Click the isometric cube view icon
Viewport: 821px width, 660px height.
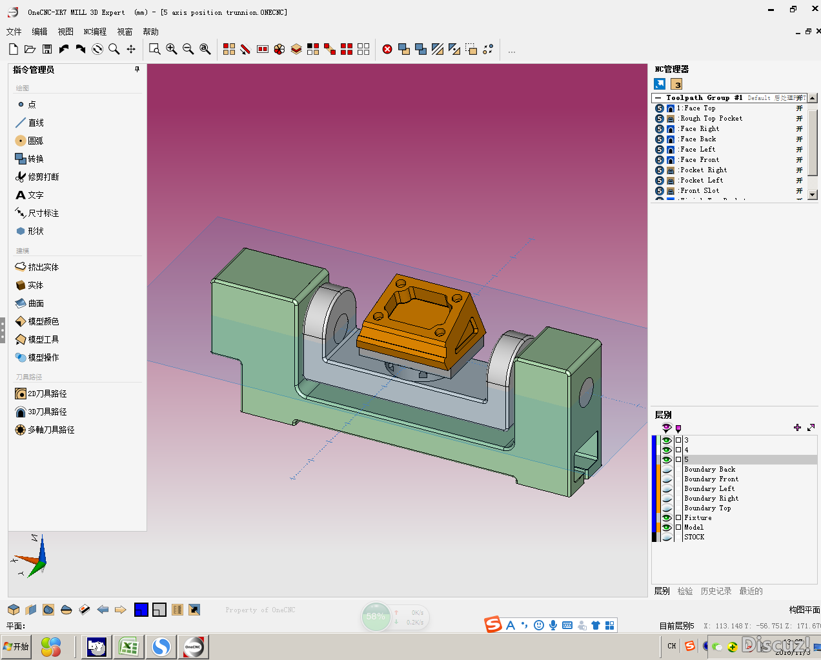[14, 610]
